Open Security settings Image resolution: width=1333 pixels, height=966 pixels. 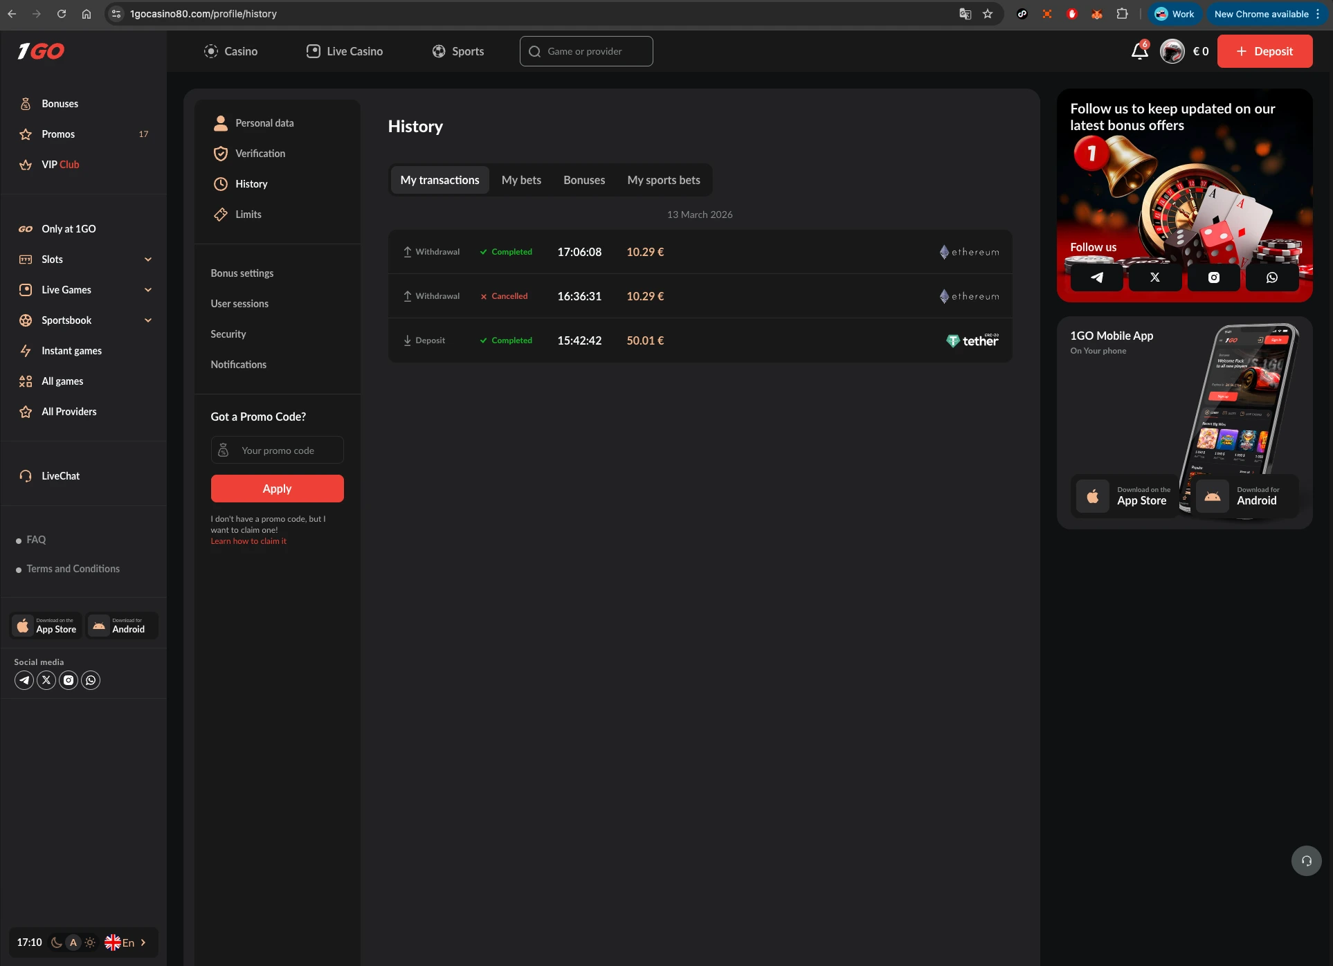coord(228,334)
